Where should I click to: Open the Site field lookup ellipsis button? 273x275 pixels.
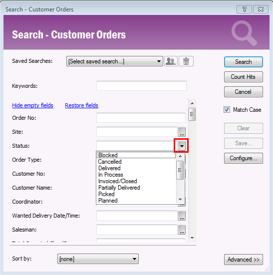(x=182, y=132)
